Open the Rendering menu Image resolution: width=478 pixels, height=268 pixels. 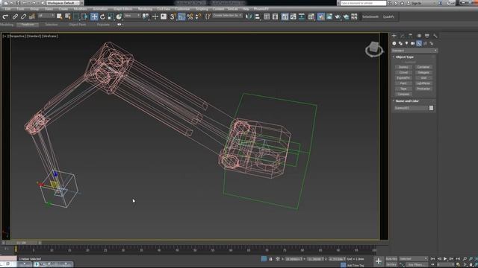[x=145, y=9]
